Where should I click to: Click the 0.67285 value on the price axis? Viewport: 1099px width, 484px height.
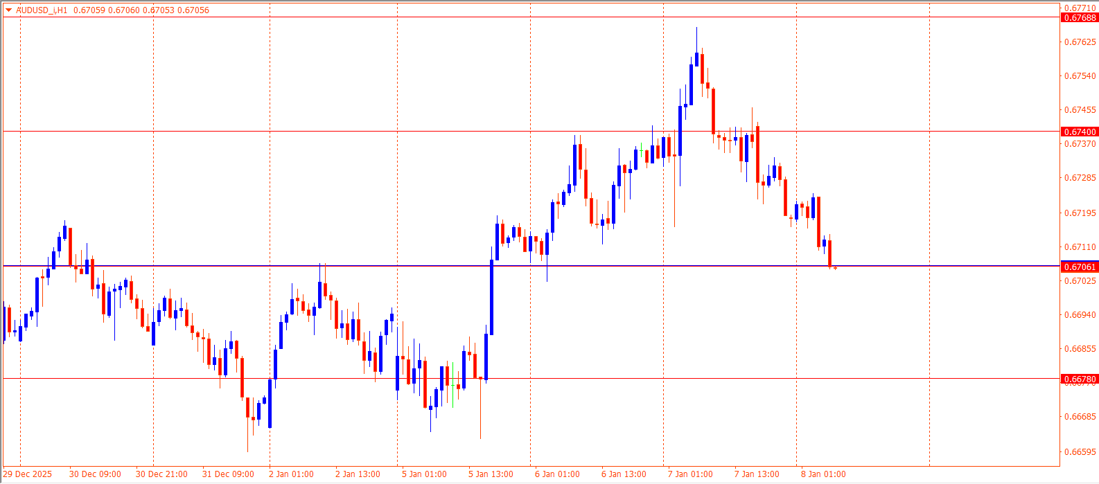point(1080,178)
